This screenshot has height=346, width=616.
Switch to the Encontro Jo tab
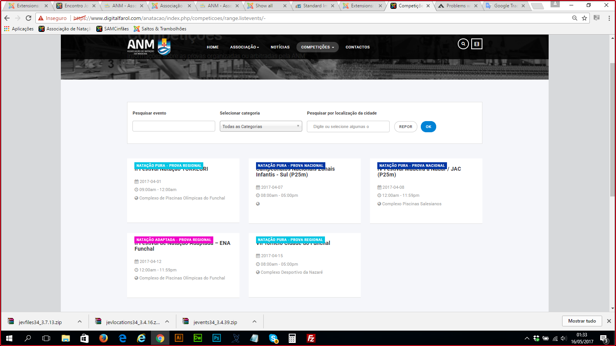tap(75, 6)
